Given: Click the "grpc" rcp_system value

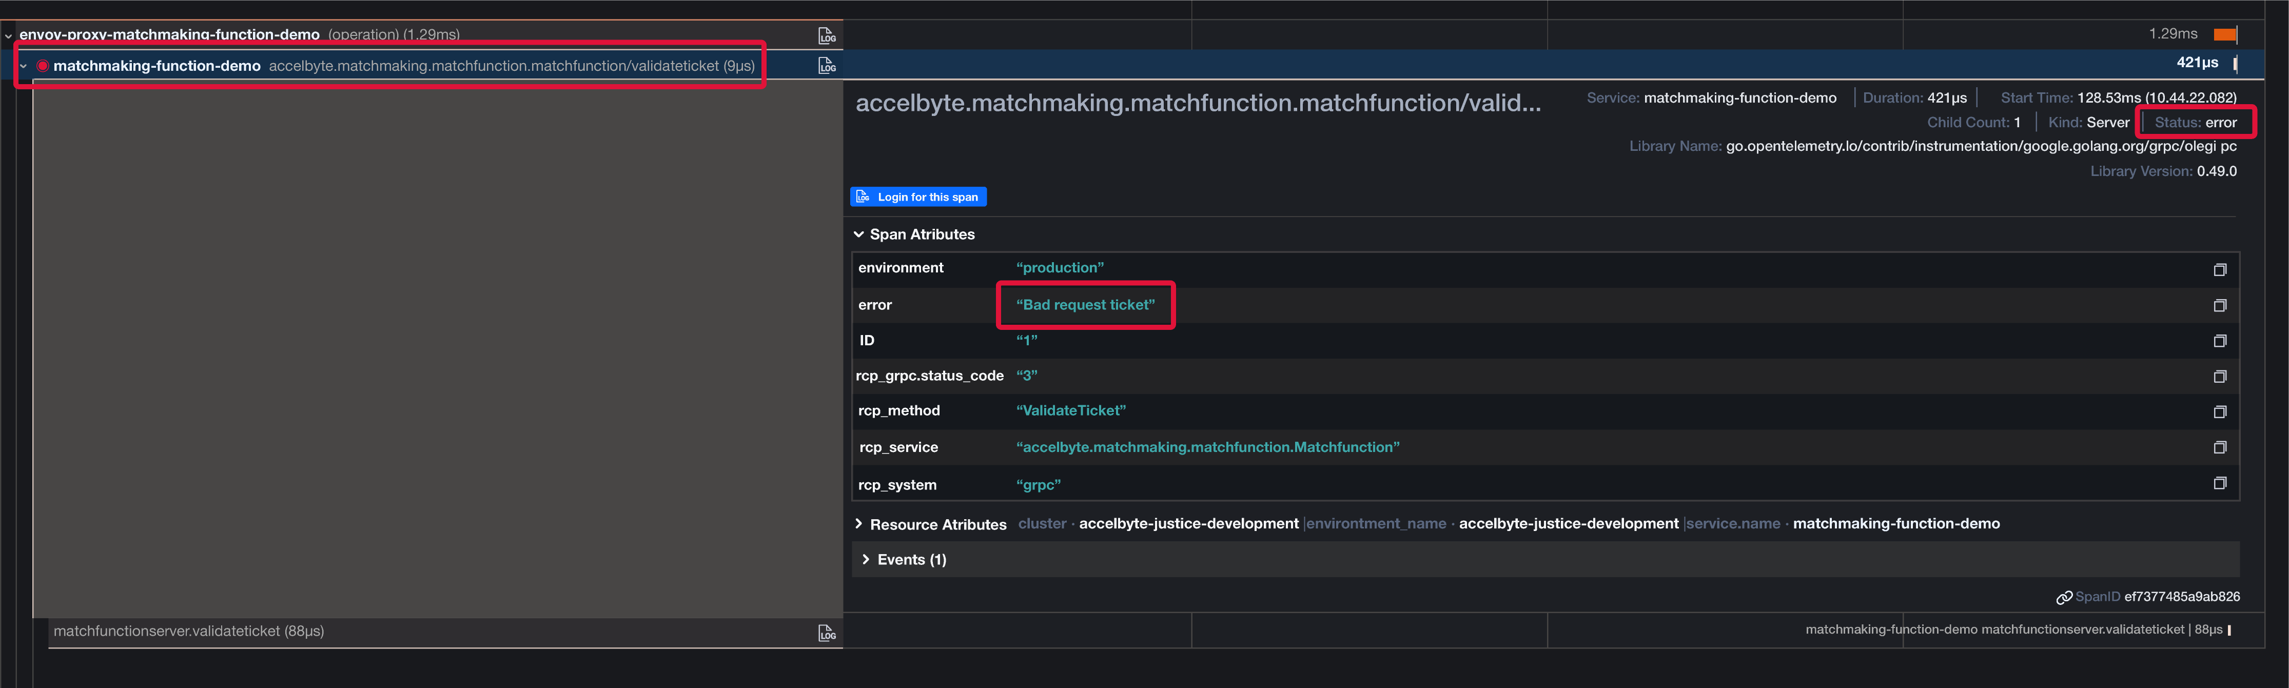Looking at the screenshot, I should point(1038,484).
